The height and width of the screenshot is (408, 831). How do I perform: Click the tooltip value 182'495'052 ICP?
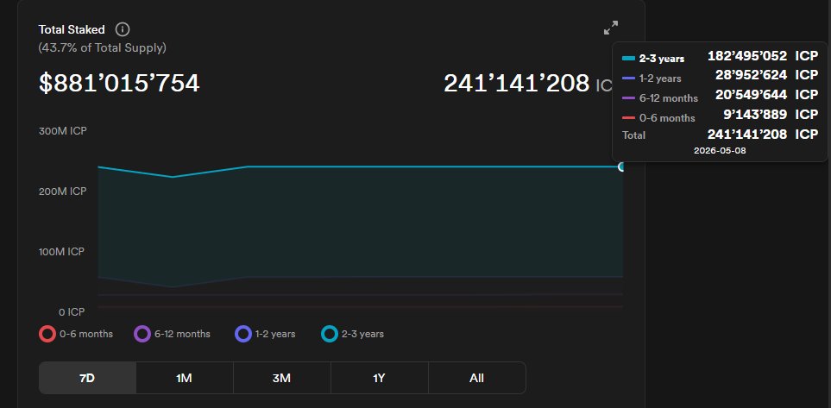click(x=763, y=55)
